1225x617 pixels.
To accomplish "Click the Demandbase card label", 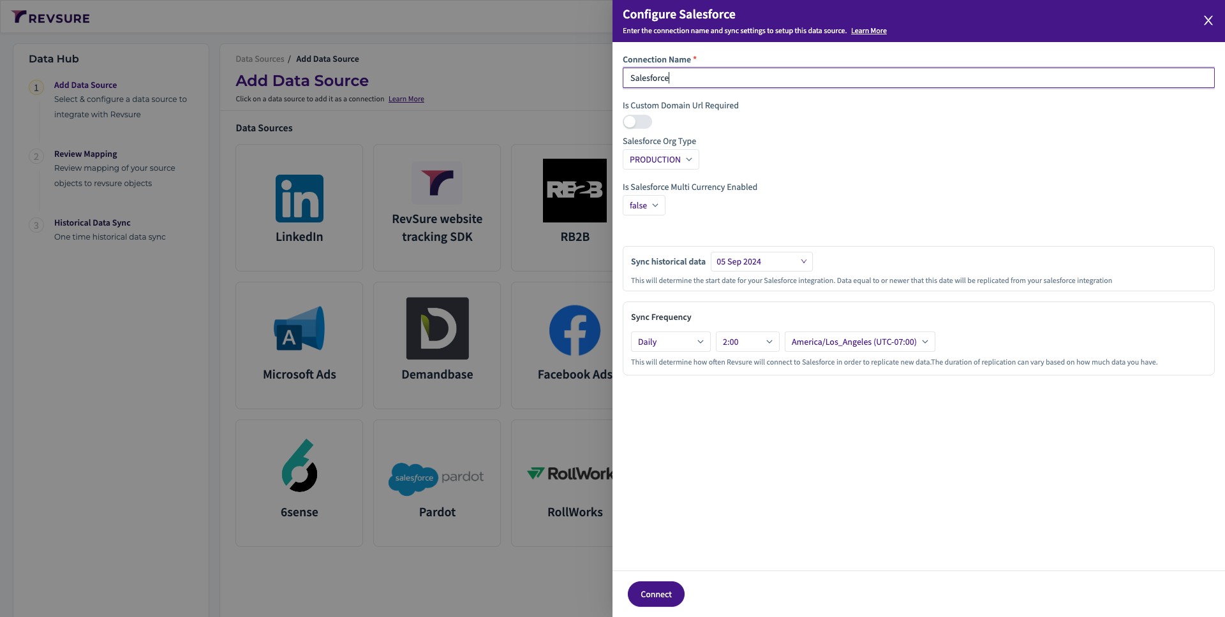I will click(437, 374).
